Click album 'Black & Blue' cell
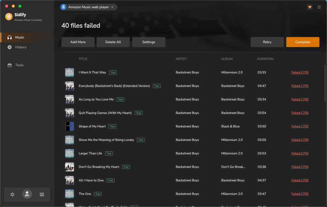The height and width of the screenshot is (207, 327). coord(231,126)
